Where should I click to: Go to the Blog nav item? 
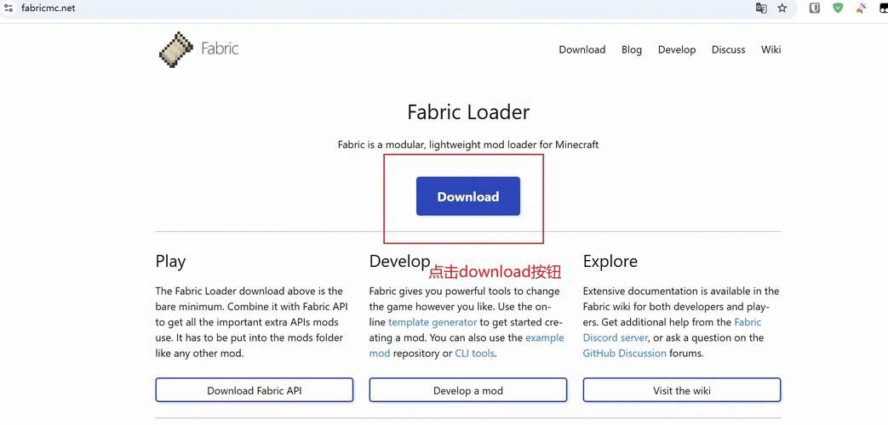[632, 50]
